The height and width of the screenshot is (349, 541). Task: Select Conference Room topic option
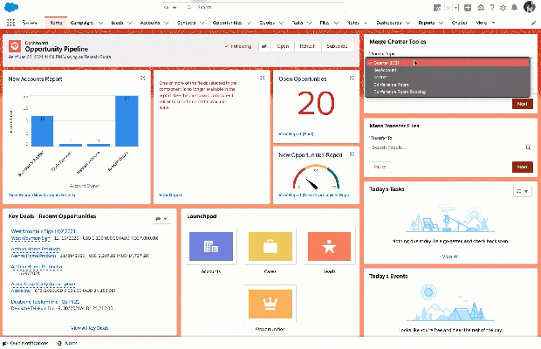pyautogui.click(x=448, y=85)
